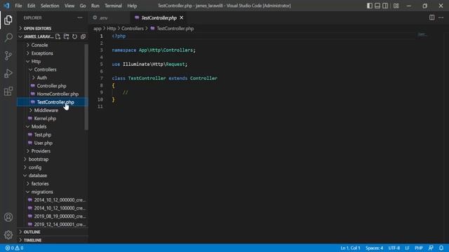
Task: Toggle Secondary Side Bar layout icon
Action: click(385, 6)
